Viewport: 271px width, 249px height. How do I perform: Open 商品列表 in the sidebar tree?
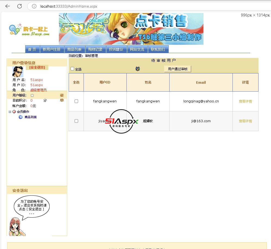(x=31, y=117)
